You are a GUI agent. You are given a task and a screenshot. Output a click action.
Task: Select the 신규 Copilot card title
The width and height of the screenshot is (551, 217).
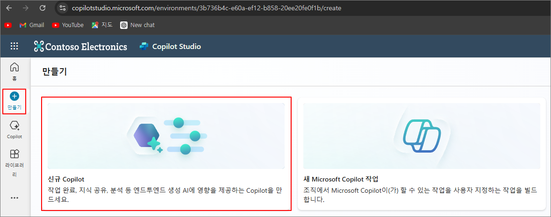click(x=66, y=179)
